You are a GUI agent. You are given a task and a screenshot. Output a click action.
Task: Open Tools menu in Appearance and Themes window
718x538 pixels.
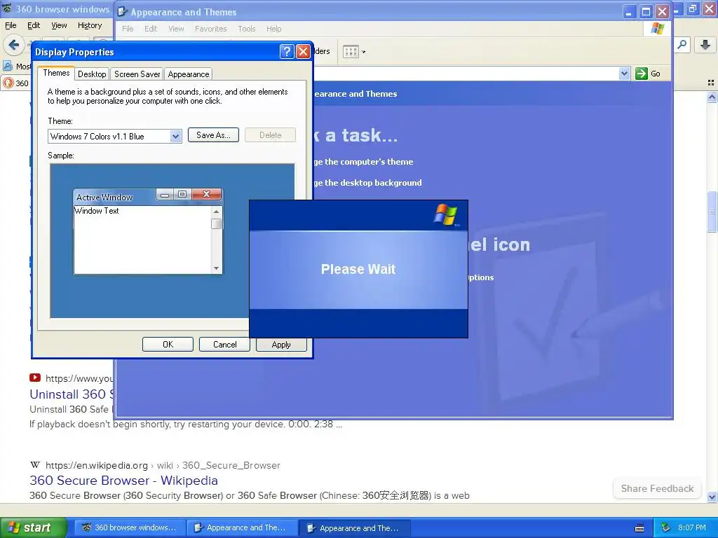coord(246,29)
